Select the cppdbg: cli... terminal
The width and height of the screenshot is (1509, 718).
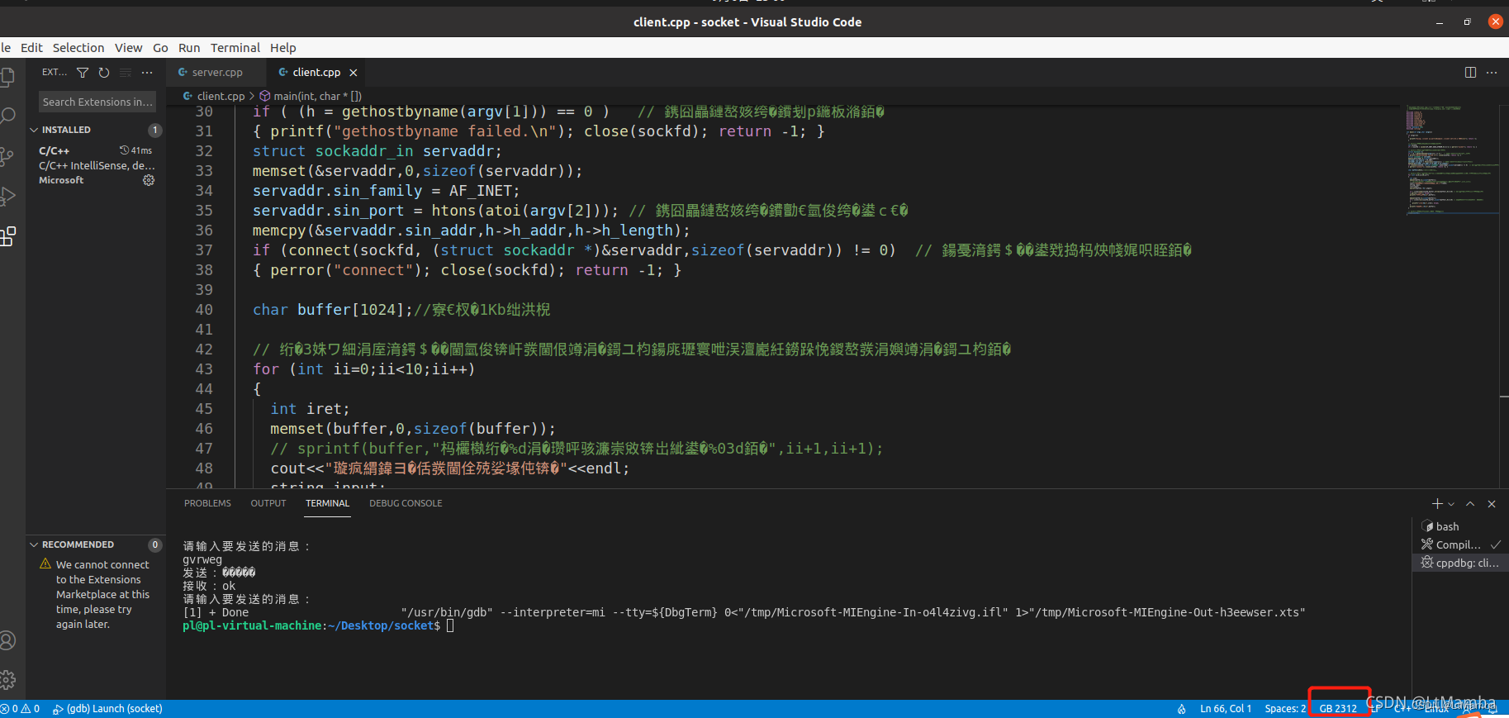click(1460, 563)
